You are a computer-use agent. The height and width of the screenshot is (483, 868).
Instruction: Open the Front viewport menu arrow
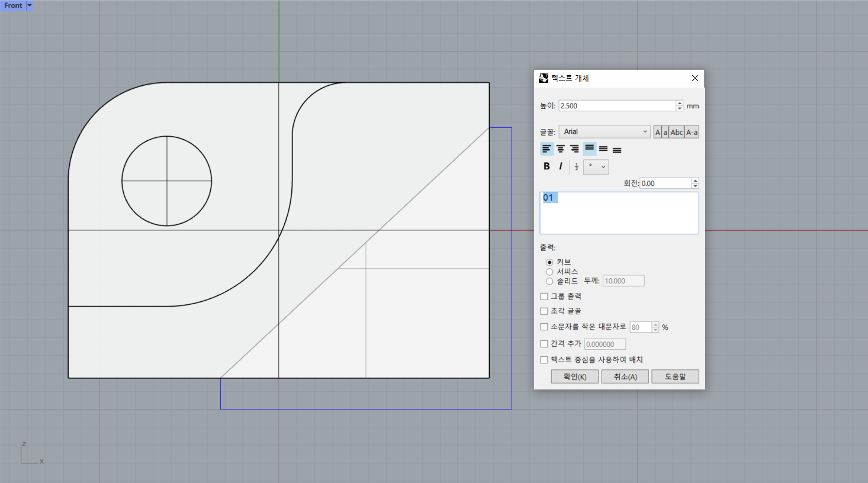[30, 5]
